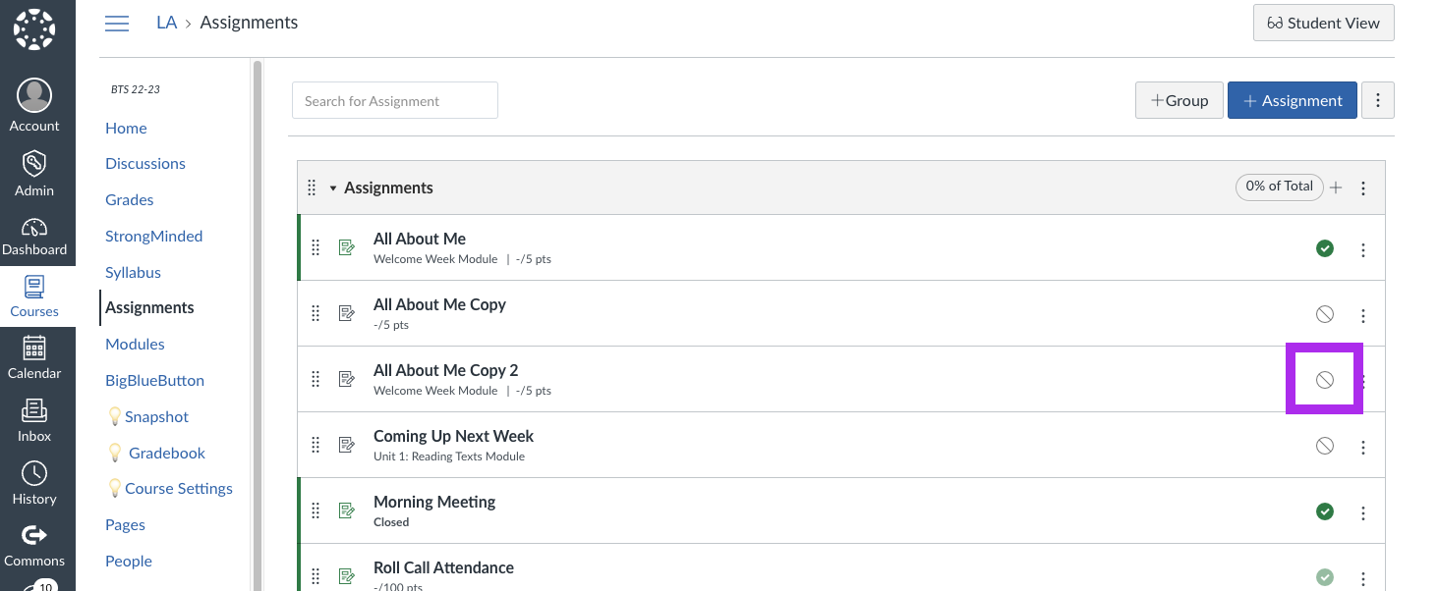Open the Inbox icon in global navigation
Viewport: 1438px width, 591px height.
pos(34,410)
